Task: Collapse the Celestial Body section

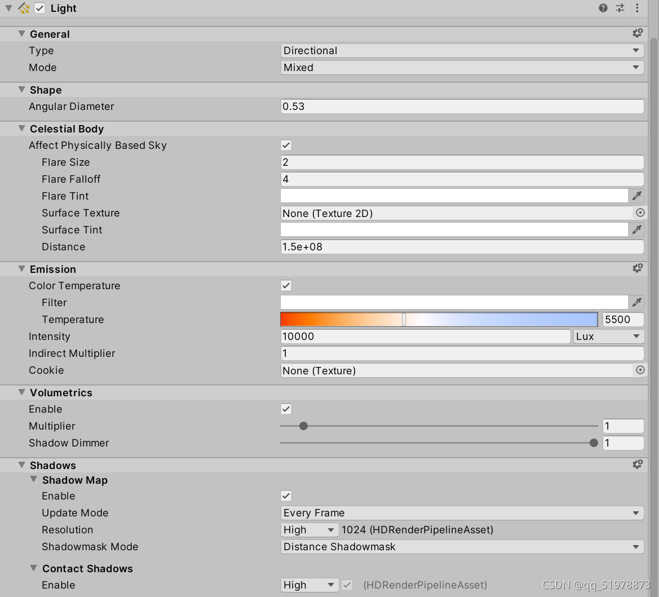Action: (21, 128)
